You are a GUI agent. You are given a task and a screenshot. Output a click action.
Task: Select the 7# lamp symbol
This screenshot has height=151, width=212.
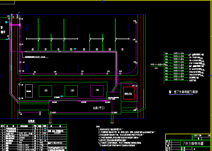[x=40, y=112]
